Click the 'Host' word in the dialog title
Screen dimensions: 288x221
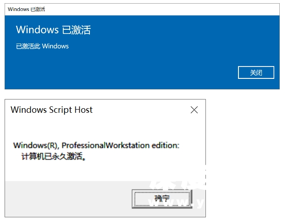click(83, 110)
